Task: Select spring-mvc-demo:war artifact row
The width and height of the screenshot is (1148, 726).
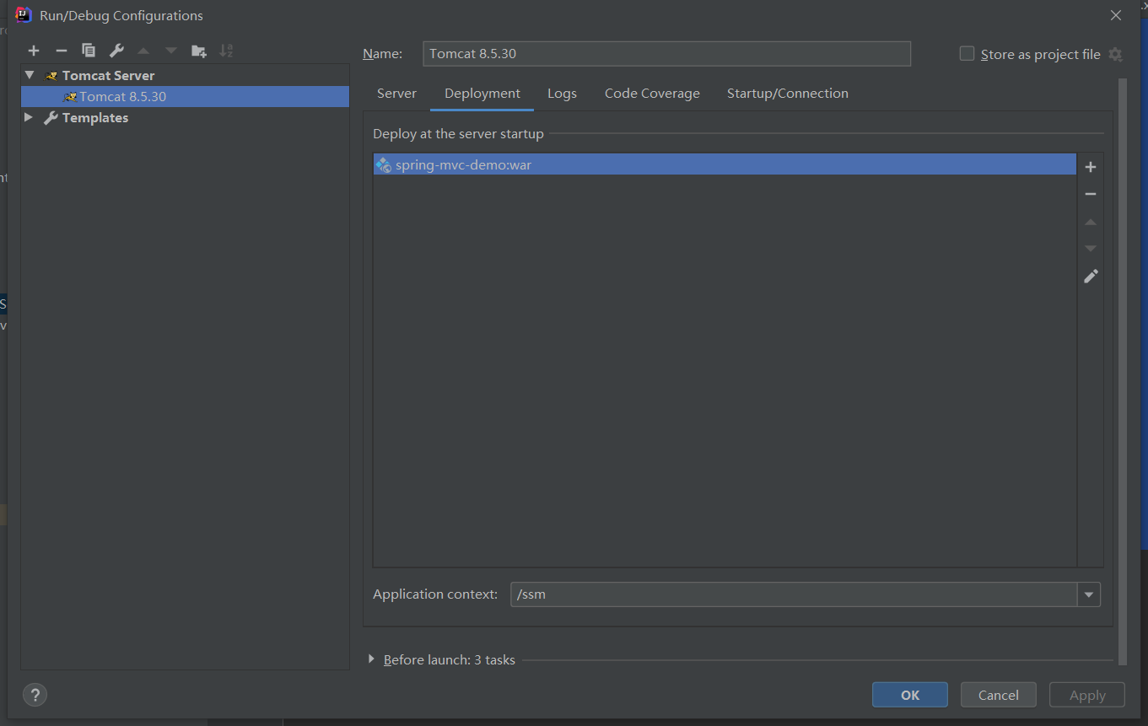Action: click(725, 164)
